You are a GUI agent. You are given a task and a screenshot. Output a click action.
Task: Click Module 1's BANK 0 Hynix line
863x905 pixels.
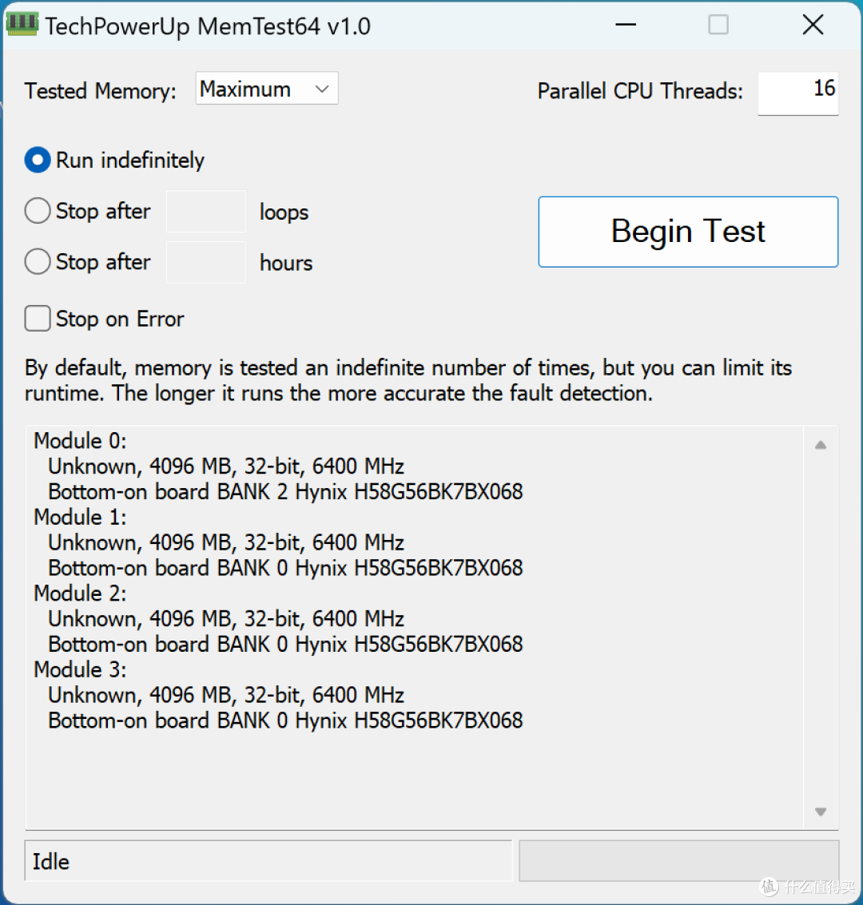pyautogui.click(x=285, y=568)
